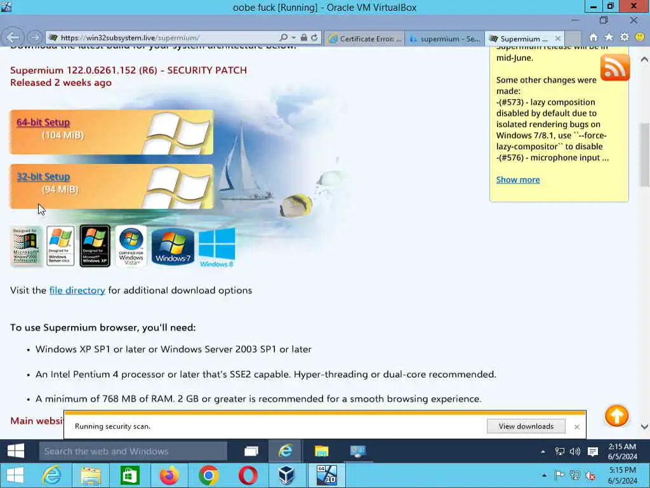This screenshot has height=488, width=650.
Task: Click the orange RSS feed icon
Action: [x=614, y=67]
